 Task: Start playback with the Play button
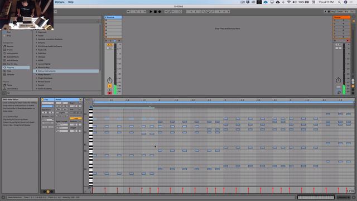coord(151,12)
